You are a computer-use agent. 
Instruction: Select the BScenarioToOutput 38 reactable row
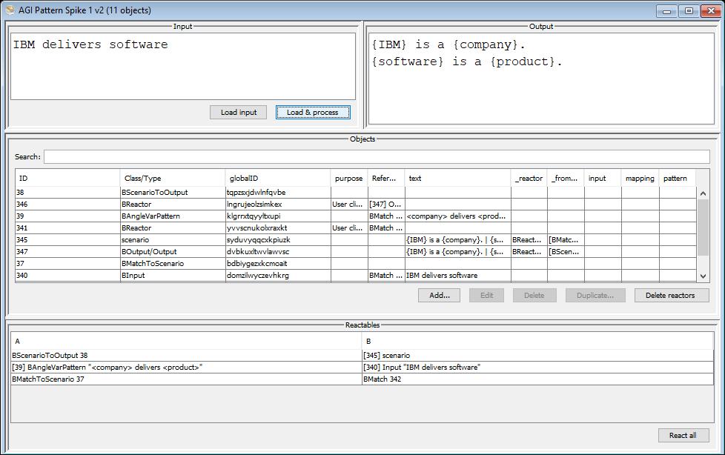tap(185, 356)
